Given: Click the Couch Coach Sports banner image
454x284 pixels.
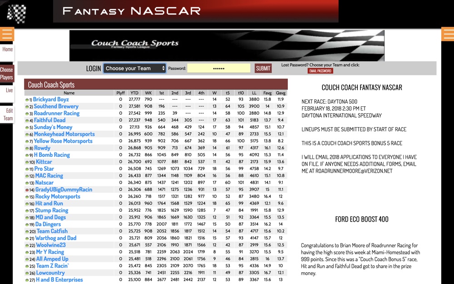Looking at the screenshot, I should pos(227,45).
